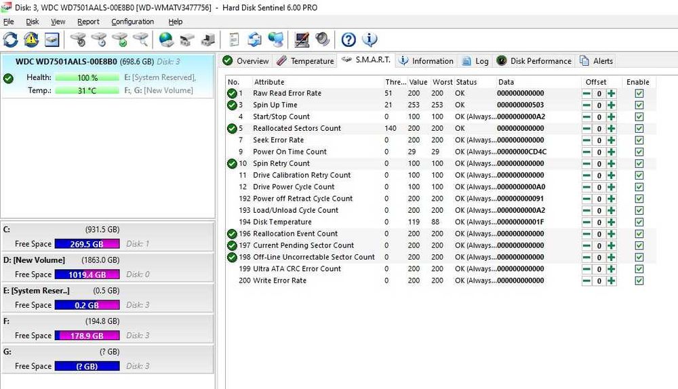Switch to the Log tab
Viewport: 678px width, 389px height.
coord(475,61)
